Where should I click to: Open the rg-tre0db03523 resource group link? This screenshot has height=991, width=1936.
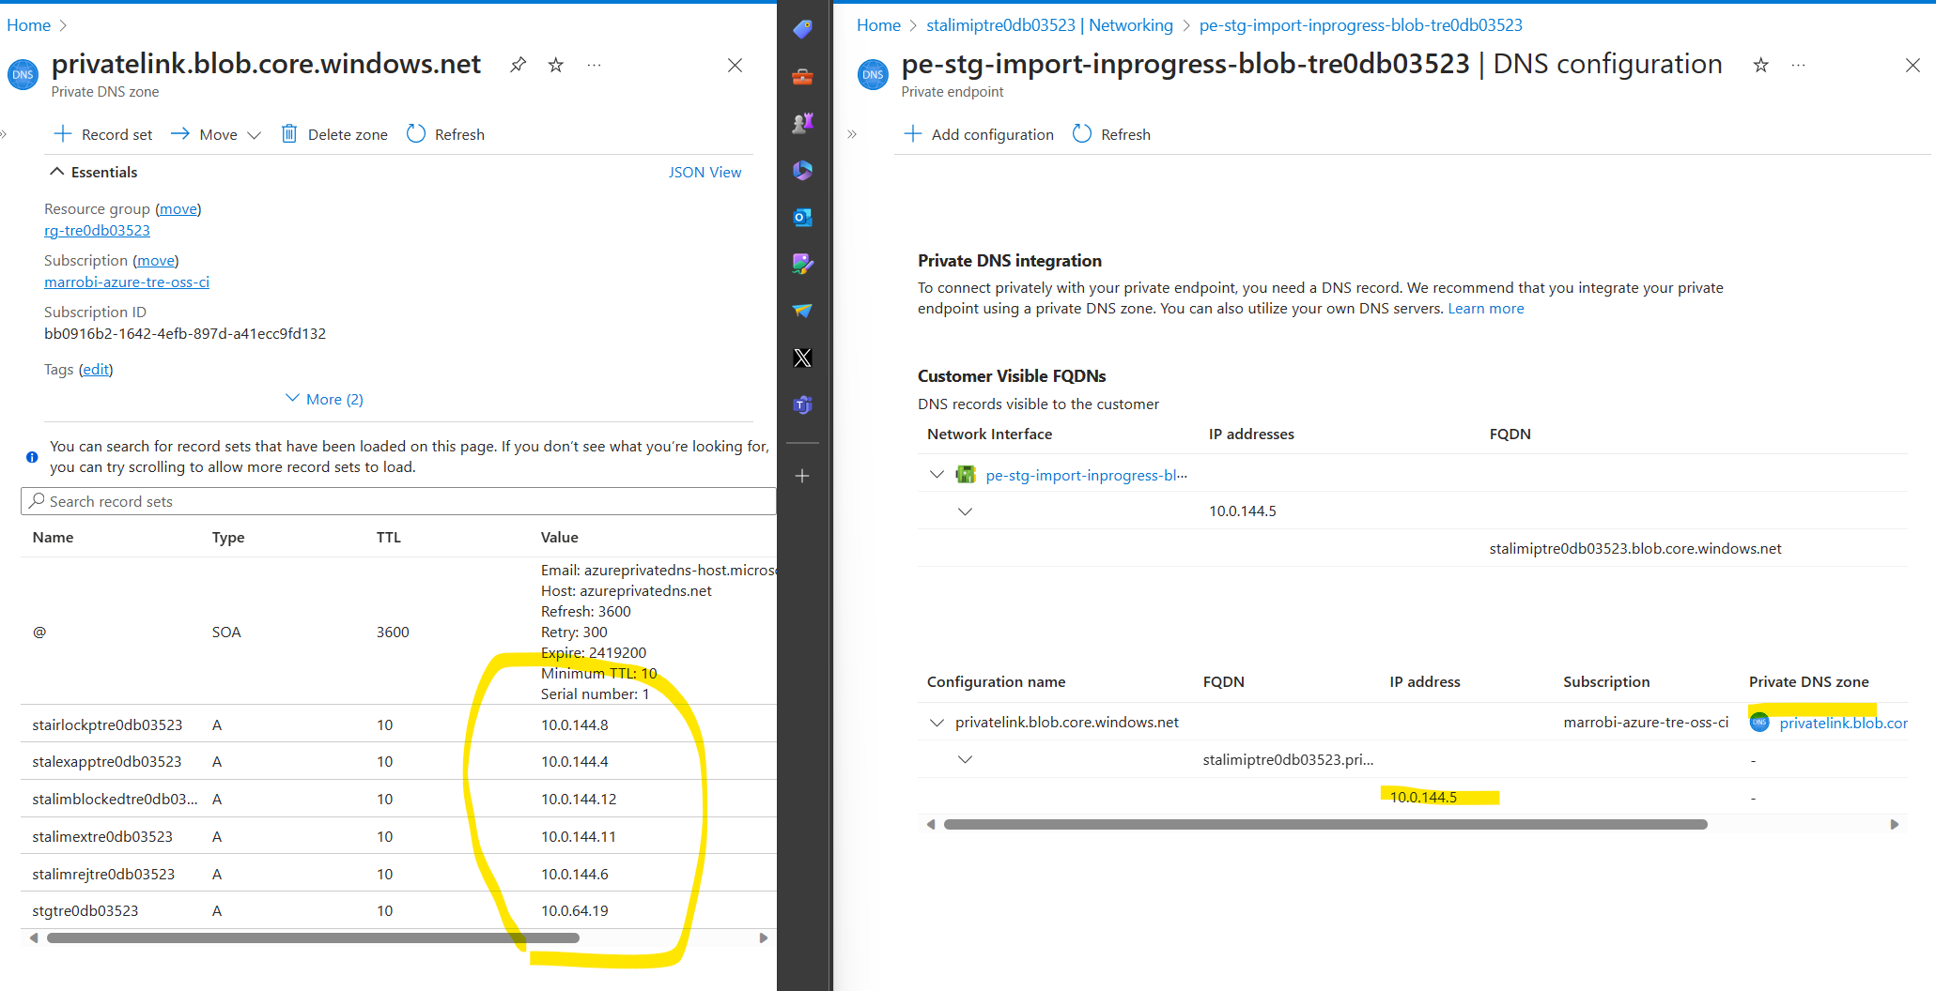[97, 230]
